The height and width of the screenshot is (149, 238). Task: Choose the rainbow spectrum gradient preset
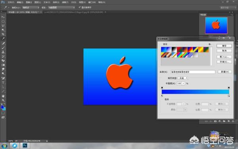click(180, 55)
